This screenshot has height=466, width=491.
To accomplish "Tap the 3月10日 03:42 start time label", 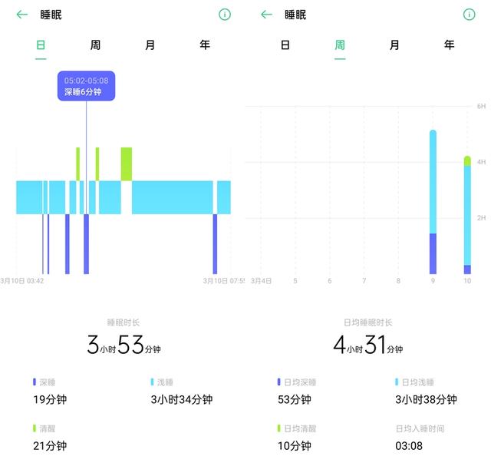I will pos(22,281).
